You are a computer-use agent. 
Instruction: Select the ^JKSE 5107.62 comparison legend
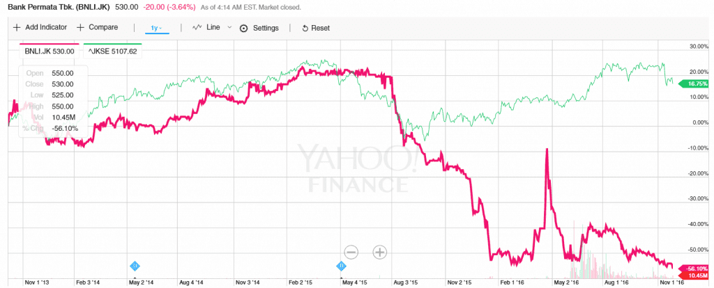coord(113,50)
